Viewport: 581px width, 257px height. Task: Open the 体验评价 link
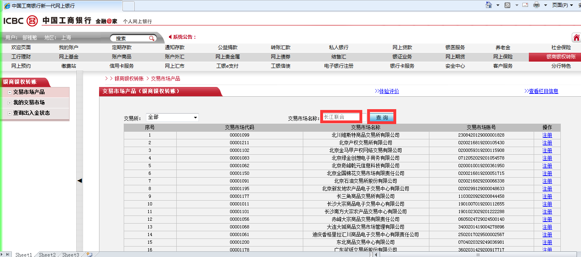[389, 91]
